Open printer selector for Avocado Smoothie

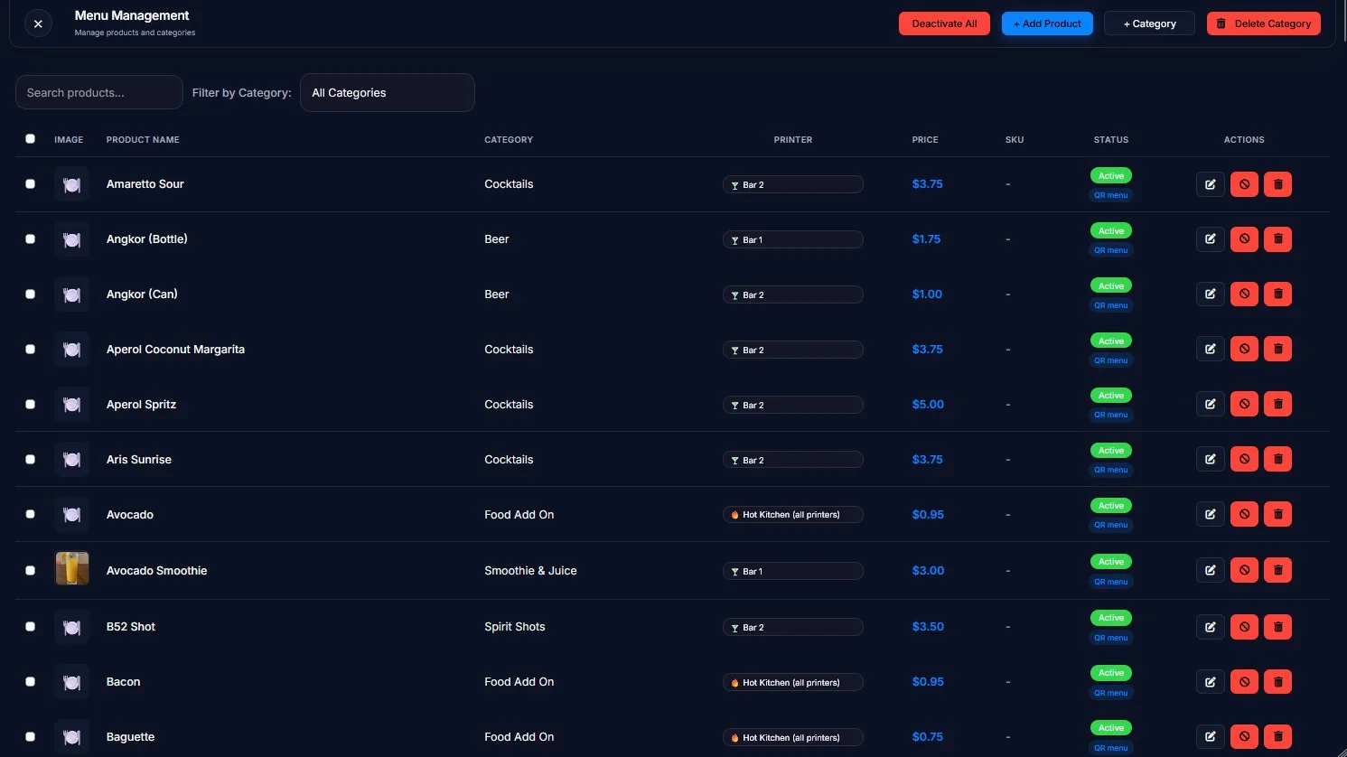[792, 571]
